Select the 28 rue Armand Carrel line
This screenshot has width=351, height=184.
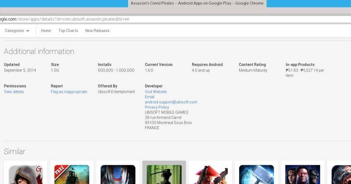coord(163,117)
